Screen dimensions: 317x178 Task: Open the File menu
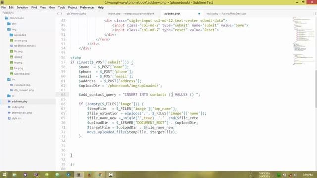3,8
